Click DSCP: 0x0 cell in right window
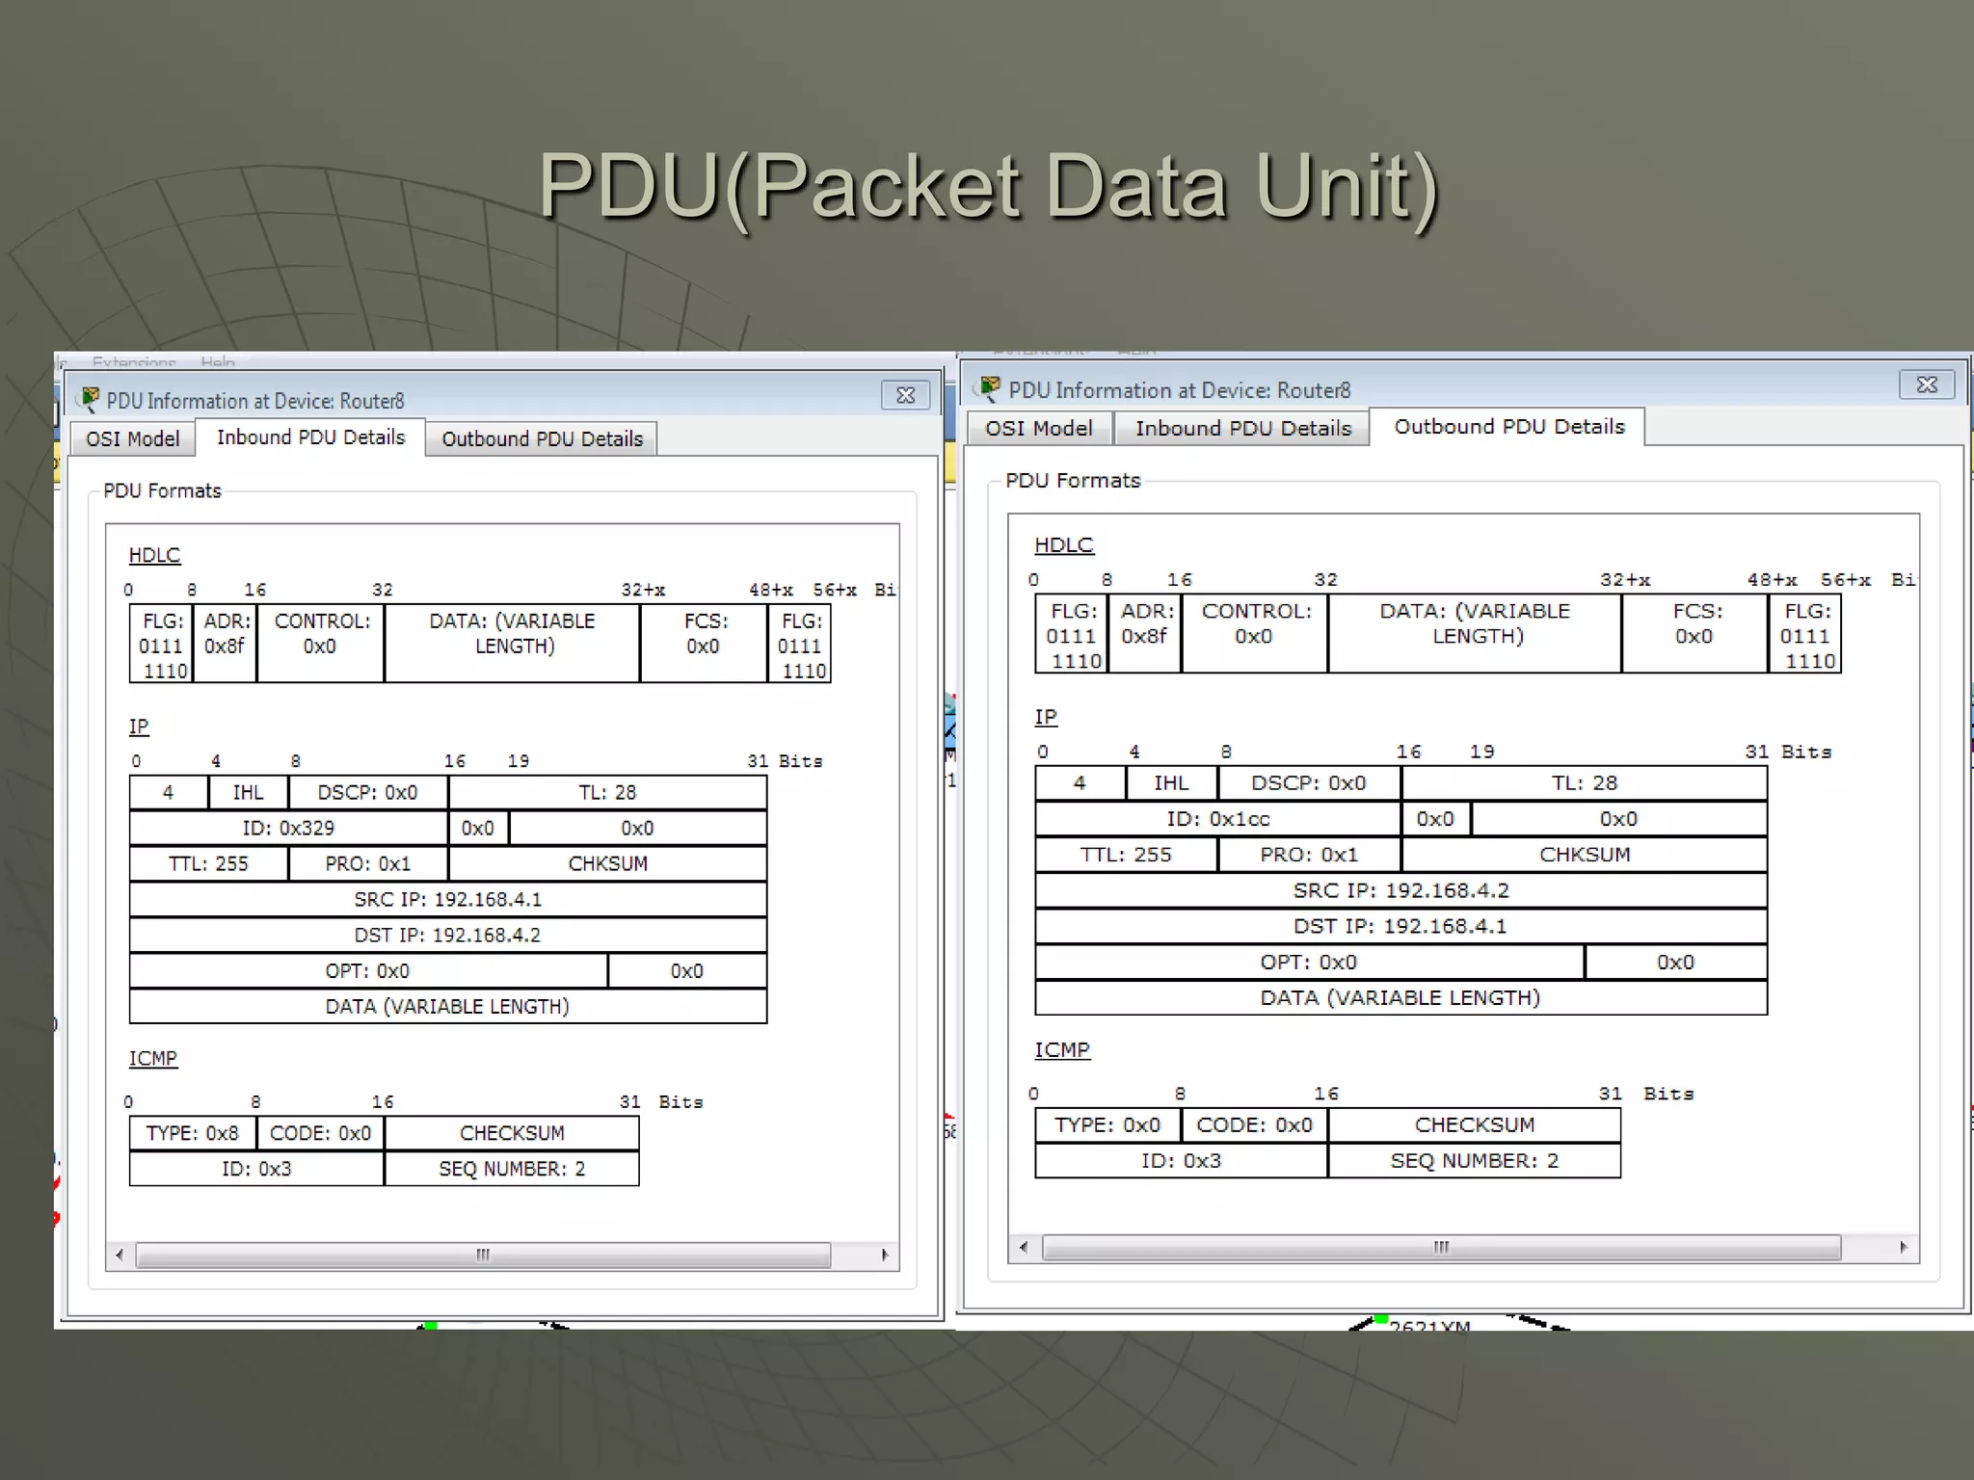 (x=1309, y=783)
